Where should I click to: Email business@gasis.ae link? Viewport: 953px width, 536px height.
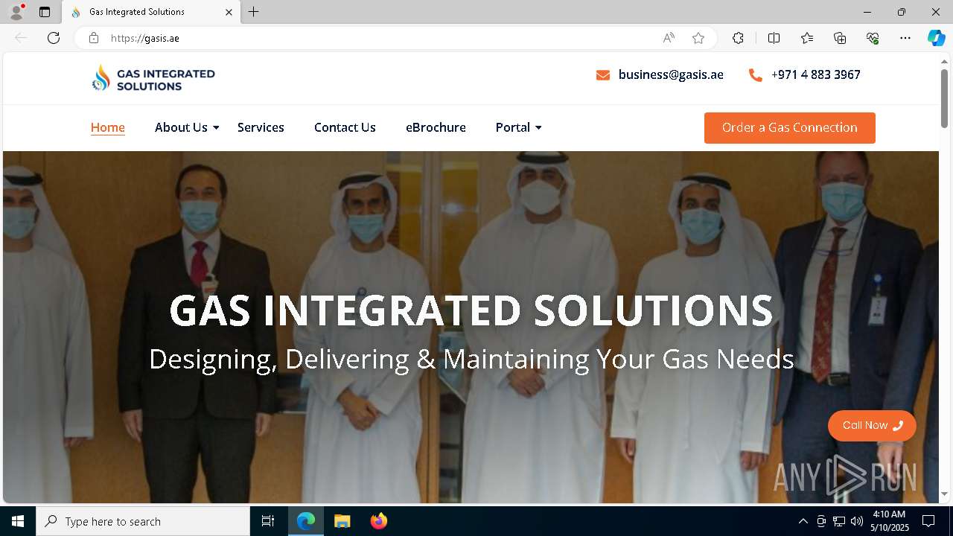(671, 74)
